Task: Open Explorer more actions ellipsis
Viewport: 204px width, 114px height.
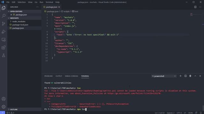Action: click(x=37, y=7)
